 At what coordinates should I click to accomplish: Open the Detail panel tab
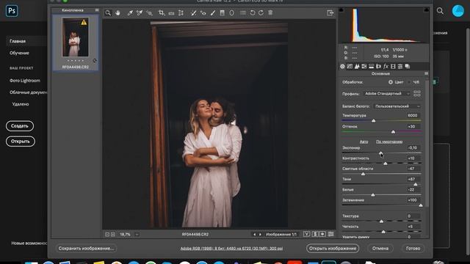[x=357, y=67]
